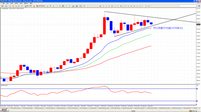
Task: Expand the Indicators dropdown arrow
Action: coord(74,6)
